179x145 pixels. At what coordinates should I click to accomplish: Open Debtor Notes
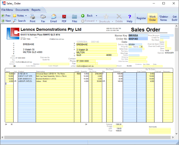point(164,18)
